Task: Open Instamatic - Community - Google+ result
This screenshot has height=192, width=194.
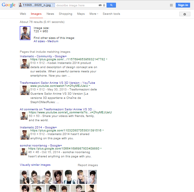Action: tap(43, 56)
